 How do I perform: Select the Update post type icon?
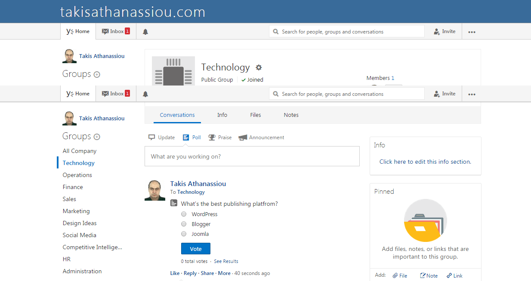pos(152,137)
